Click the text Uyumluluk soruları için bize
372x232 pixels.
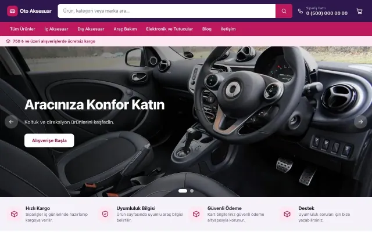pyautogui.click(x=324, y=214)
